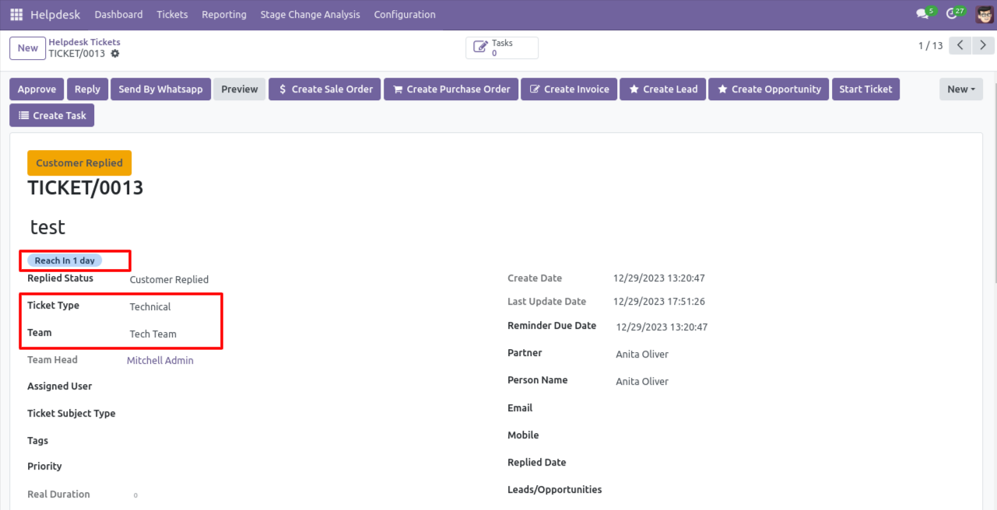
Task: Click Create Sale Order button
Action: (325, 89)
